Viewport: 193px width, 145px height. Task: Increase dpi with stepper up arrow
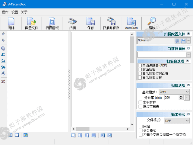(181, 96)
